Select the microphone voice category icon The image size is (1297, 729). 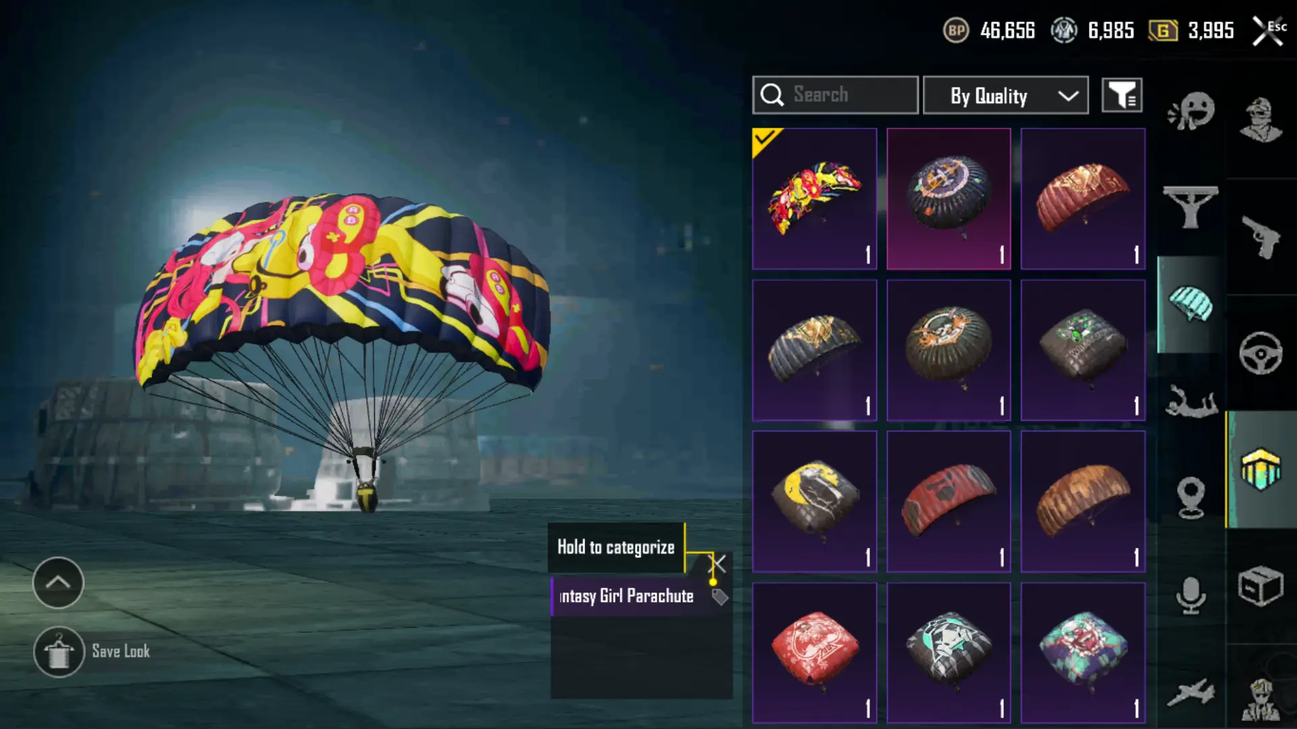pos(1191,595)
